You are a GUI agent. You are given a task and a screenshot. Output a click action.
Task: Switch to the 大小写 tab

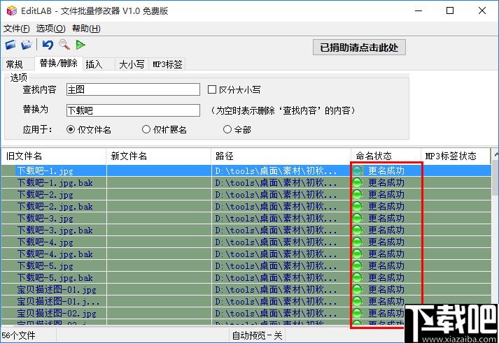(x=132, y=64)
